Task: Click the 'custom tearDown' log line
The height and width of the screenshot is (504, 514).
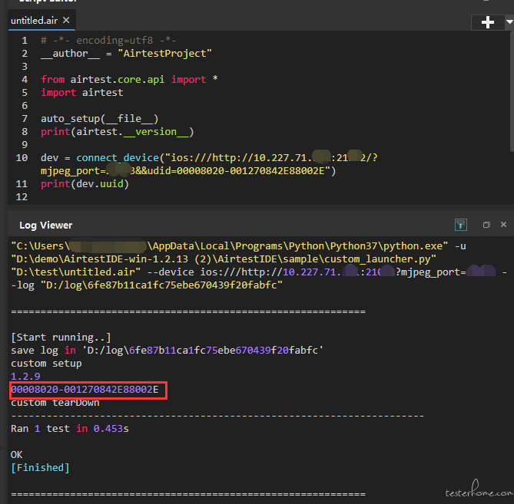Action: click(55, 403)
